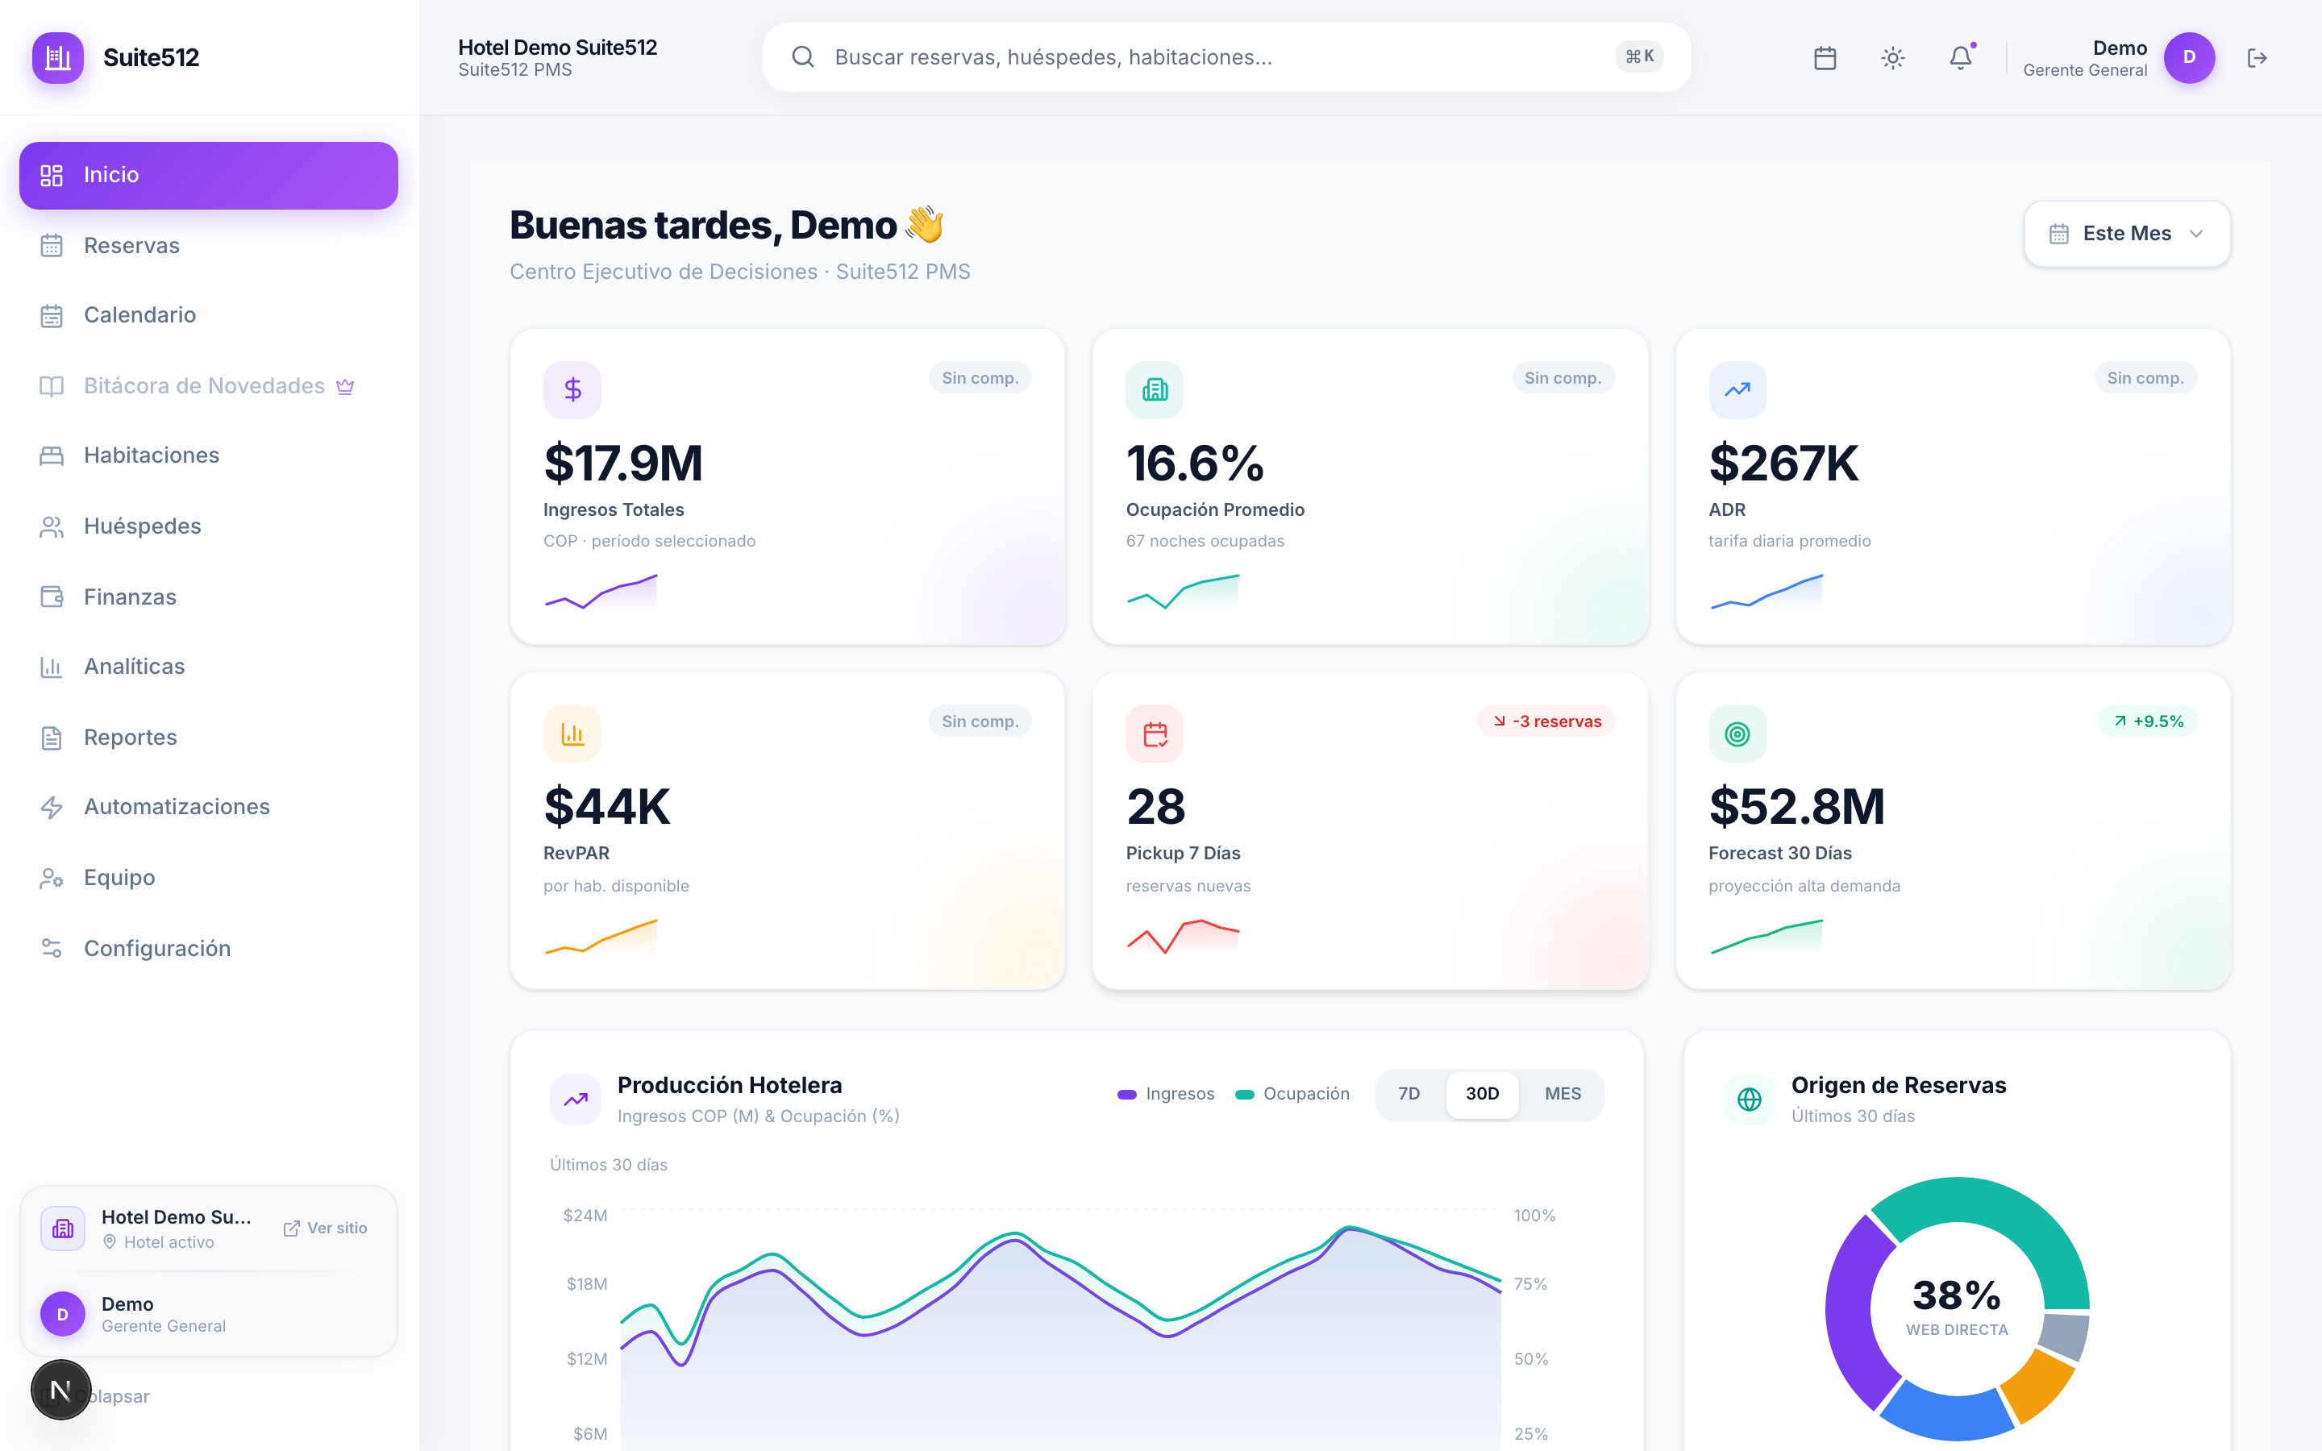Open Calendario in sidebar

point(208,314)
